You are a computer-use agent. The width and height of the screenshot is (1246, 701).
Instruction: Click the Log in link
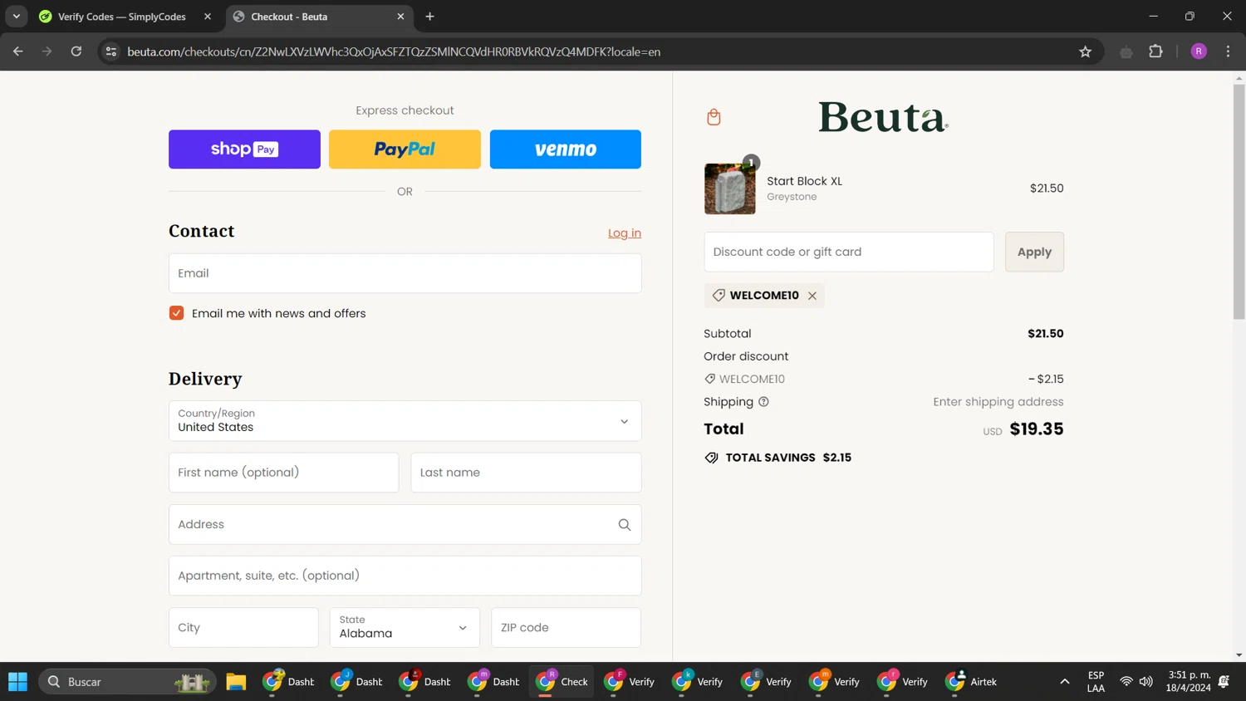point(625,233)
